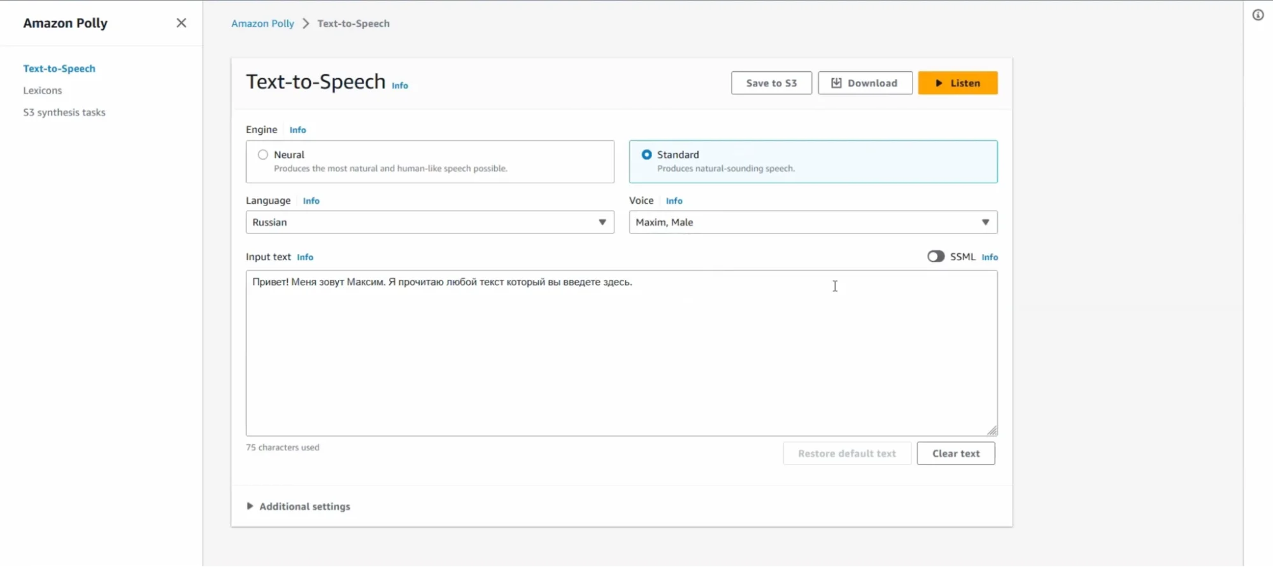Go to S3 synthesis tasks page
This screenshot has height=567, width=1273.
tap(64, 112)
